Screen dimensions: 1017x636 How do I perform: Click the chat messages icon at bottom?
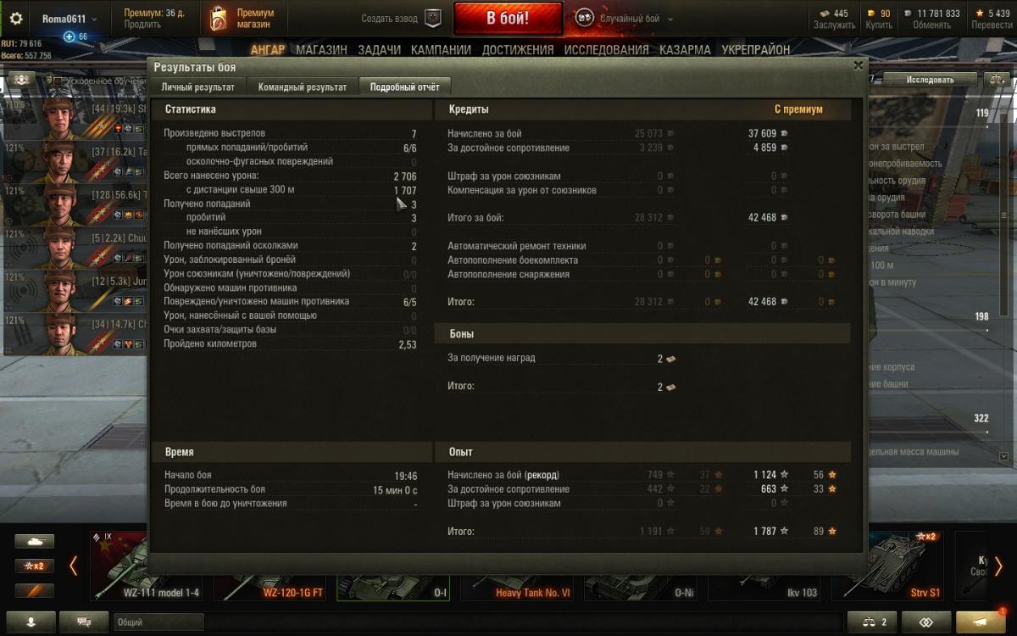(x=84, y=622)
